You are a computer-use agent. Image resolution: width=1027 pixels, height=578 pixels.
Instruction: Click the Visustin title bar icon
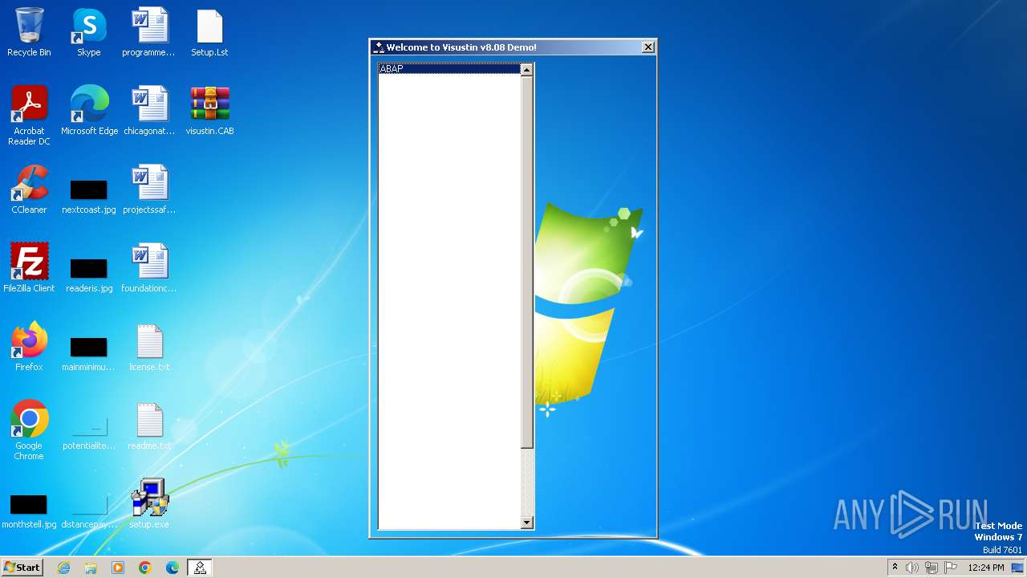[379, 47]
